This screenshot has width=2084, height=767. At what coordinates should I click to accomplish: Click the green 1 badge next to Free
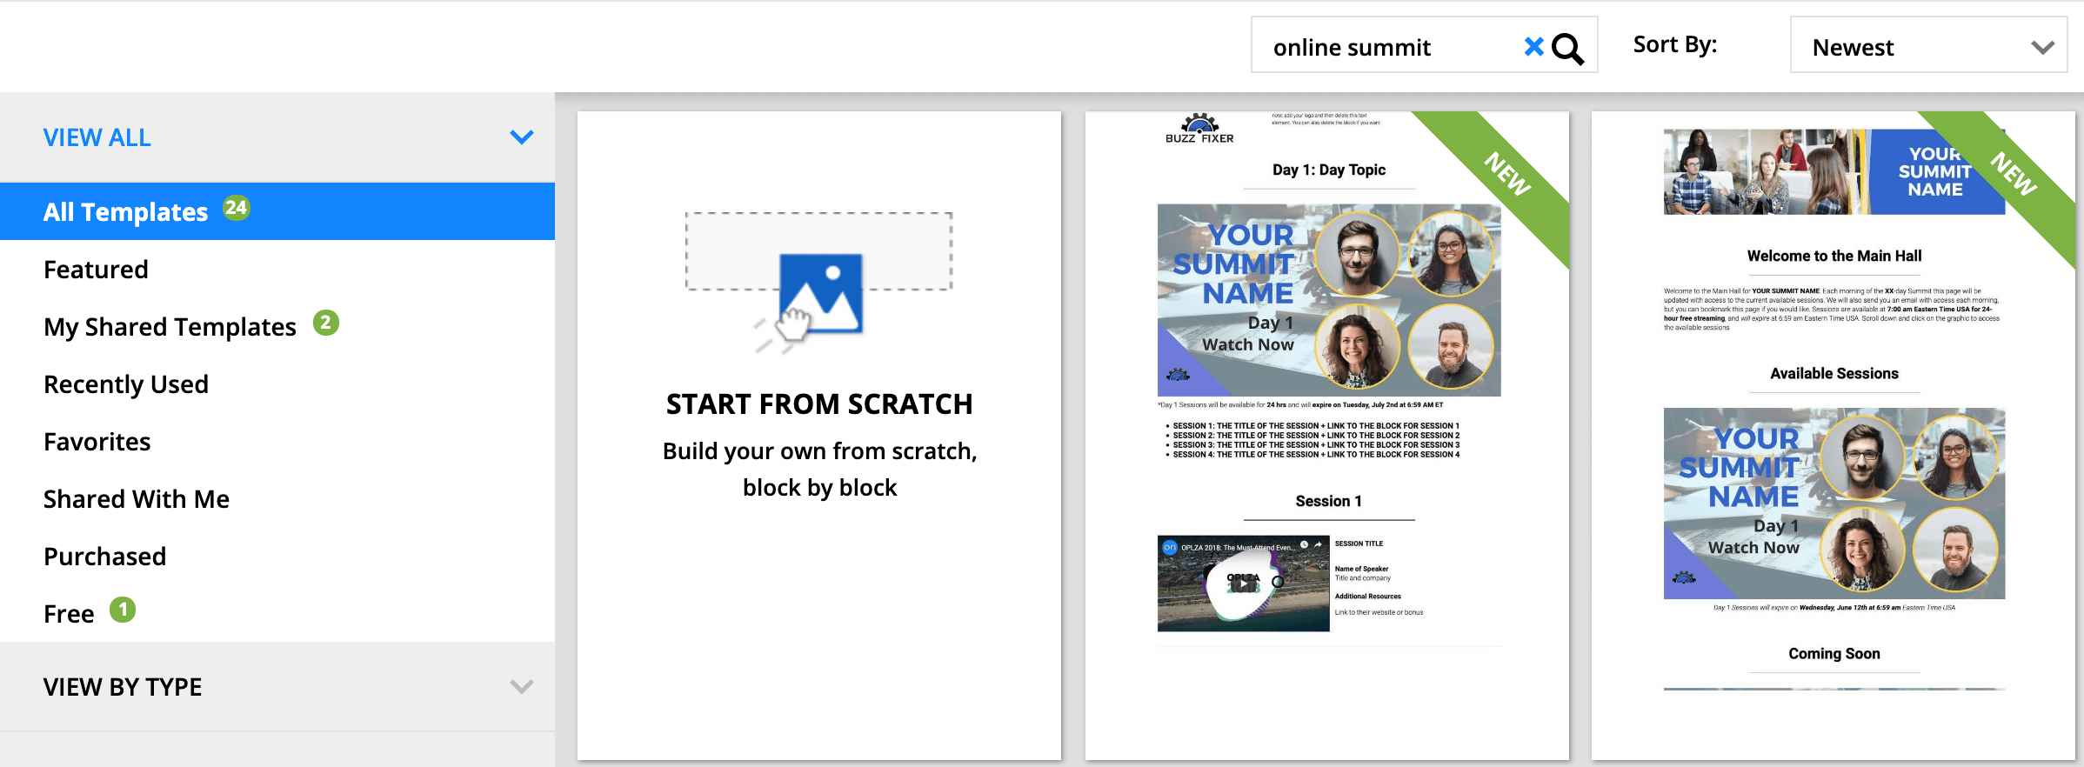click(123, 610)
